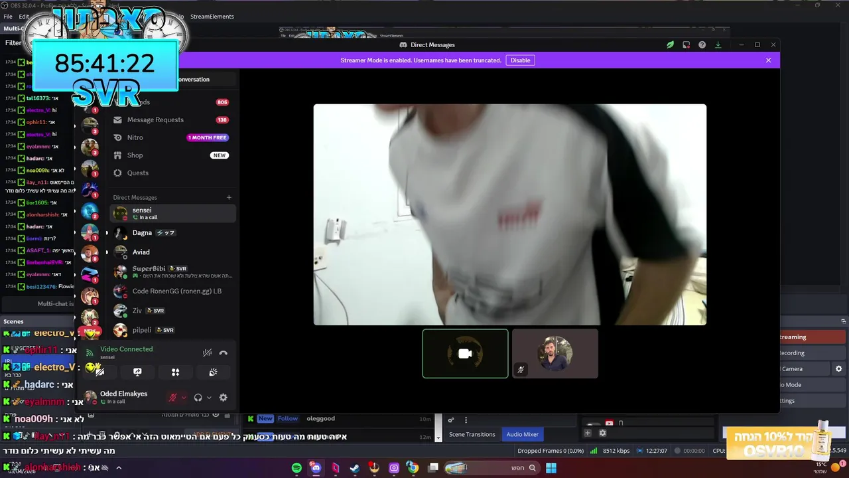The height and width of the screenshot is (478, 849).
Task: Disconnect the Discord call with hang-up icon
Action: click(224, 353)
